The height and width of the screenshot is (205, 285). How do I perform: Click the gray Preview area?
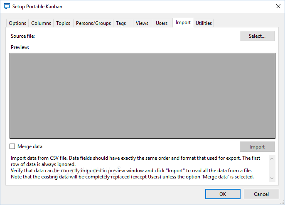point(142,96)
